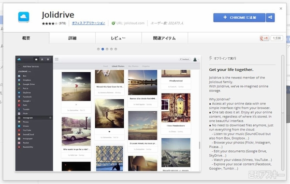Click the 1,536 plus-one count bubble
Viewport: 290px width, 184px height.
[x=276, y=38]
